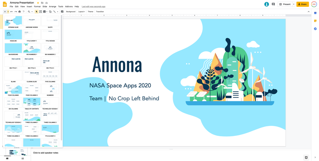Star the Annona Presentation document
This screenshot has height=161, width=319.
click(38, 3)
